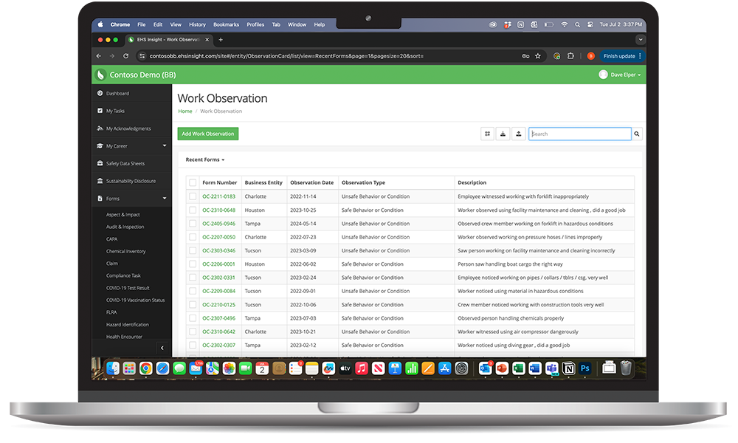The height and width of the screenshot is (443, 738).
Task: Click the Dashboard gauge icon in sidebar
Action: pos(100,93)
